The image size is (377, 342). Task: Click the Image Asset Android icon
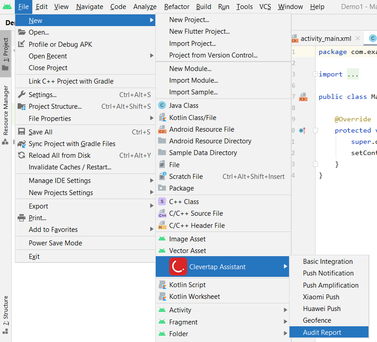(162, 239)
